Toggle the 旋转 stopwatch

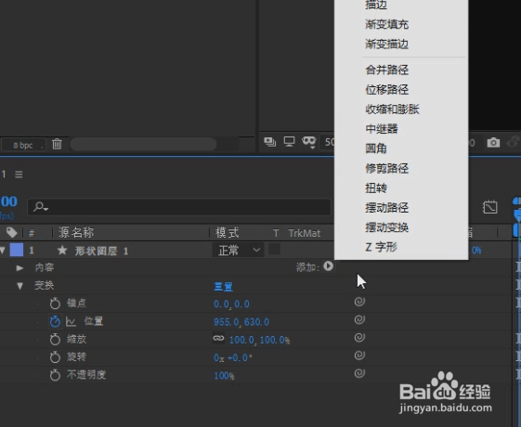[x=55, y=357]
